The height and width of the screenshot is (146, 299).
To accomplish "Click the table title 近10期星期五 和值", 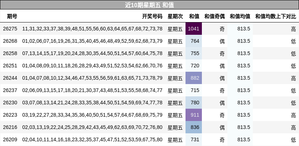I will click(x=149, y=5).
